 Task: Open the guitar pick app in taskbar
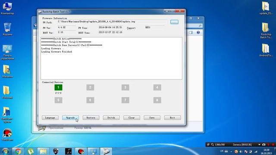[x=56, y=151]
